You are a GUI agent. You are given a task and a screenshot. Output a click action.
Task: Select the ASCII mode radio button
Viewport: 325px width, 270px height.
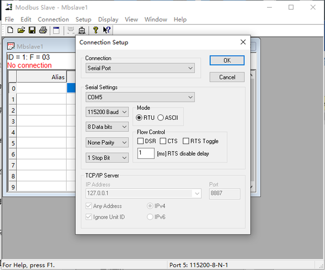(x=160, y=118)
